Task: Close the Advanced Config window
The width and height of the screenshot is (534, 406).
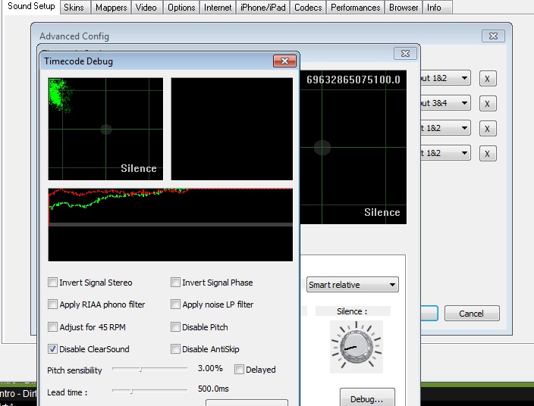Action: [493, 36]
